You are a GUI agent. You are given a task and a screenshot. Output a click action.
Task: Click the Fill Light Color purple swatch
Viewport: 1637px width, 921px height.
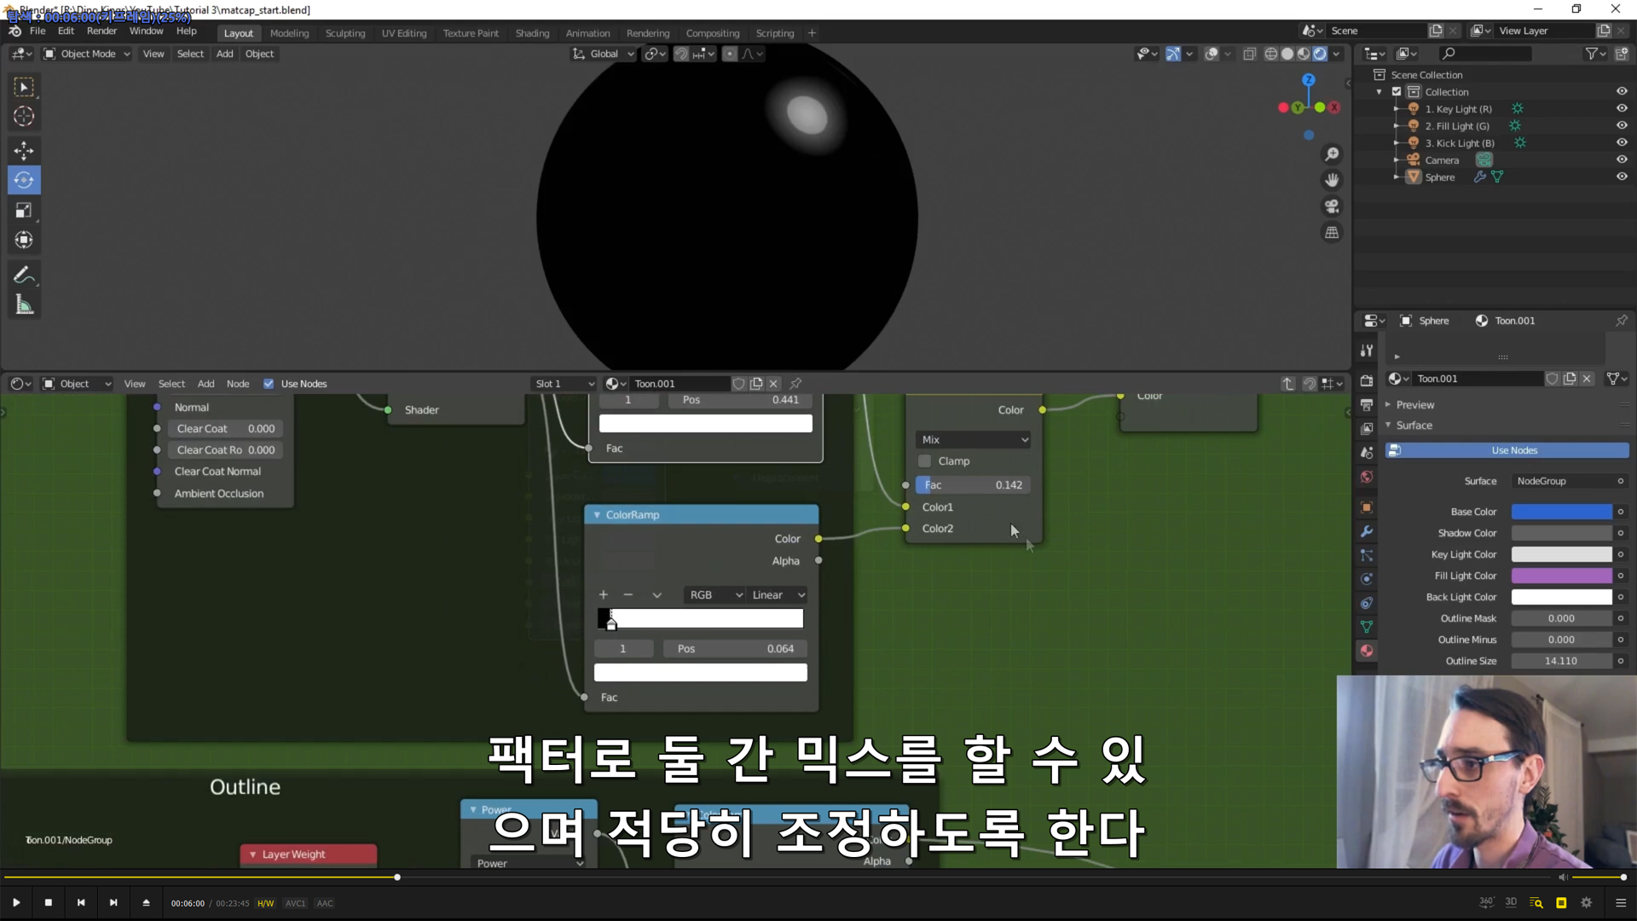(1562, 576)
